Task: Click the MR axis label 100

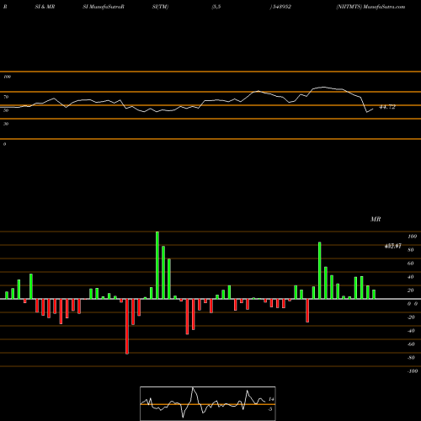Action: click(x=412, y=237)
